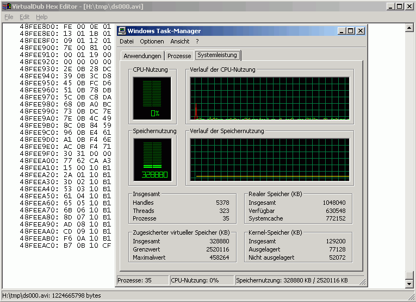The height and width of the screenshot is (302, 416).
Task: Close the Windows Task-Manager window
Action: pyautogui.click(x=361, y=31)
